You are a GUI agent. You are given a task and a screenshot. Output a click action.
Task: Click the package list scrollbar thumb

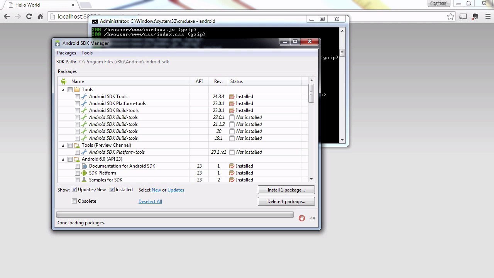pos(311,93)
